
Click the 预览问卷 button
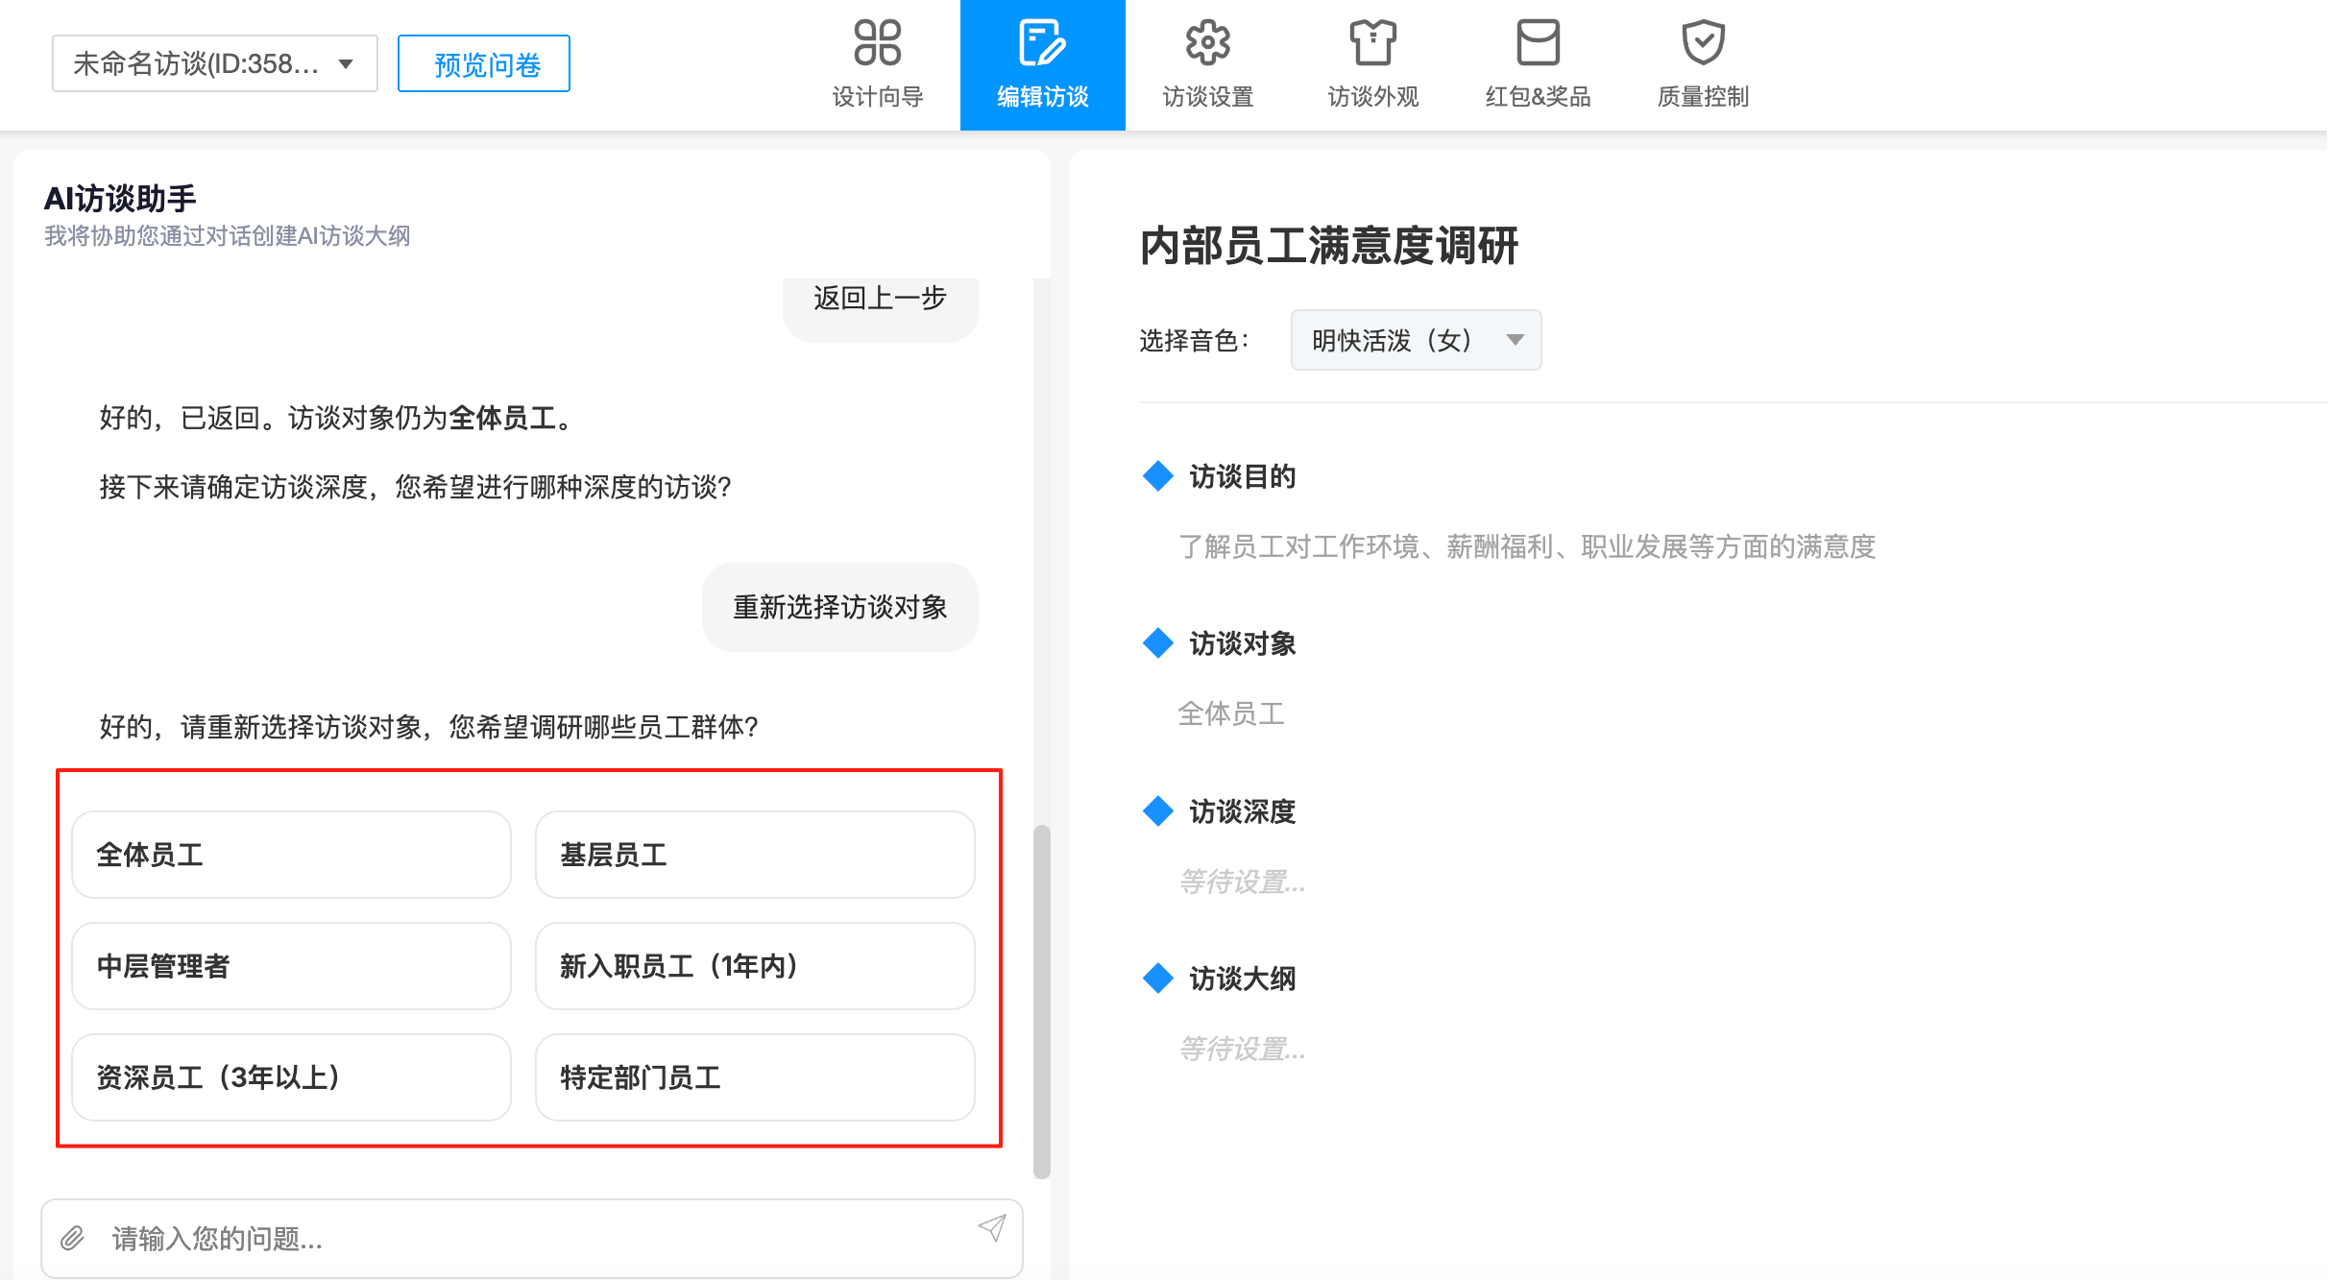pyautogui.click(x=483, y=63)
